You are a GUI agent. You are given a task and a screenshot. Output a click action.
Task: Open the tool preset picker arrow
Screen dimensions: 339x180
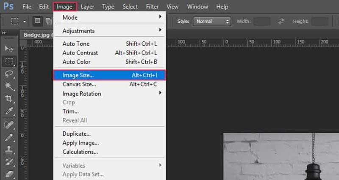tap(25, 22)
